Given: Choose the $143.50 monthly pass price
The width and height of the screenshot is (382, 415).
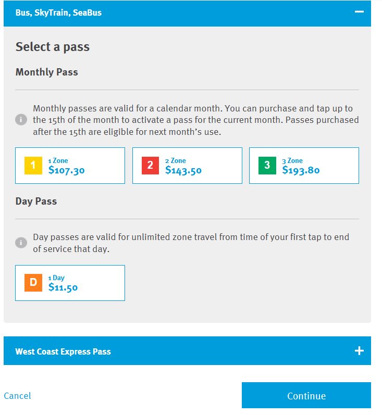Looking at the screenshot, I should pos(183,170).
